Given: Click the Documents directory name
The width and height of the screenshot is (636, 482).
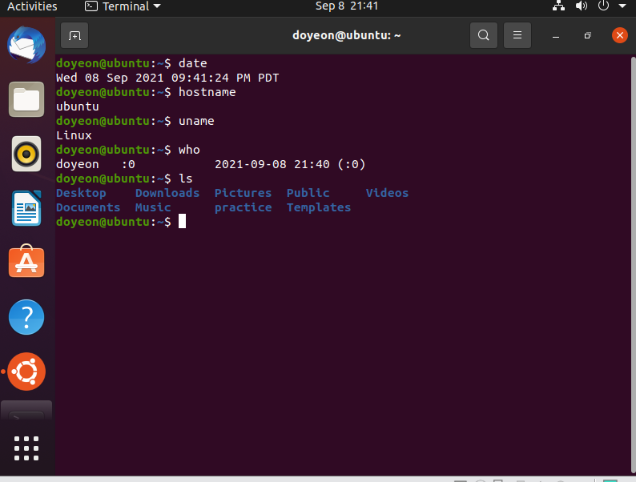Looking at the screenshot, I should (x=88, y=207).
